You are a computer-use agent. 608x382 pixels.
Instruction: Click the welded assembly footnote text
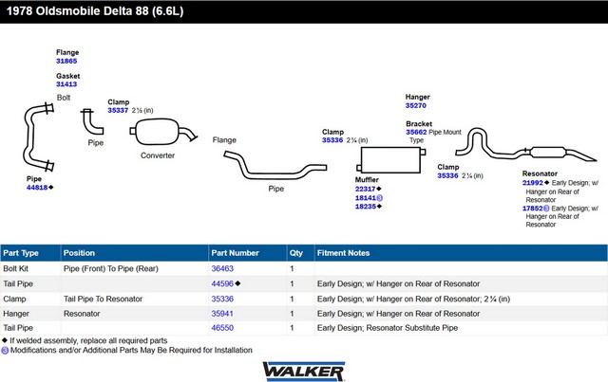[x=88, y=340]
